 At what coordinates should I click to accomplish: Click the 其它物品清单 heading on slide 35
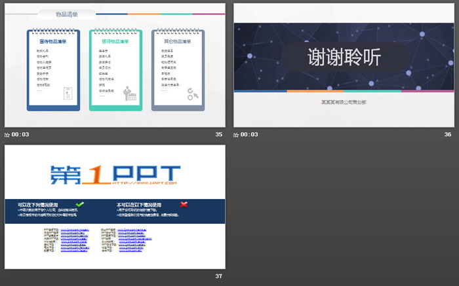click(x=178, y=41)
